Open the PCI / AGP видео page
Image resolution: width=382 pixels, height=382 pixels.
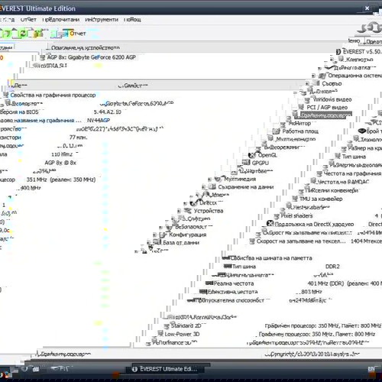pyautogui.click(x=327, y=108)
